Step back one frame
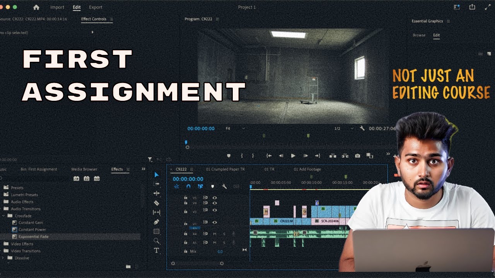495x278 pixels. pos(281,156)
